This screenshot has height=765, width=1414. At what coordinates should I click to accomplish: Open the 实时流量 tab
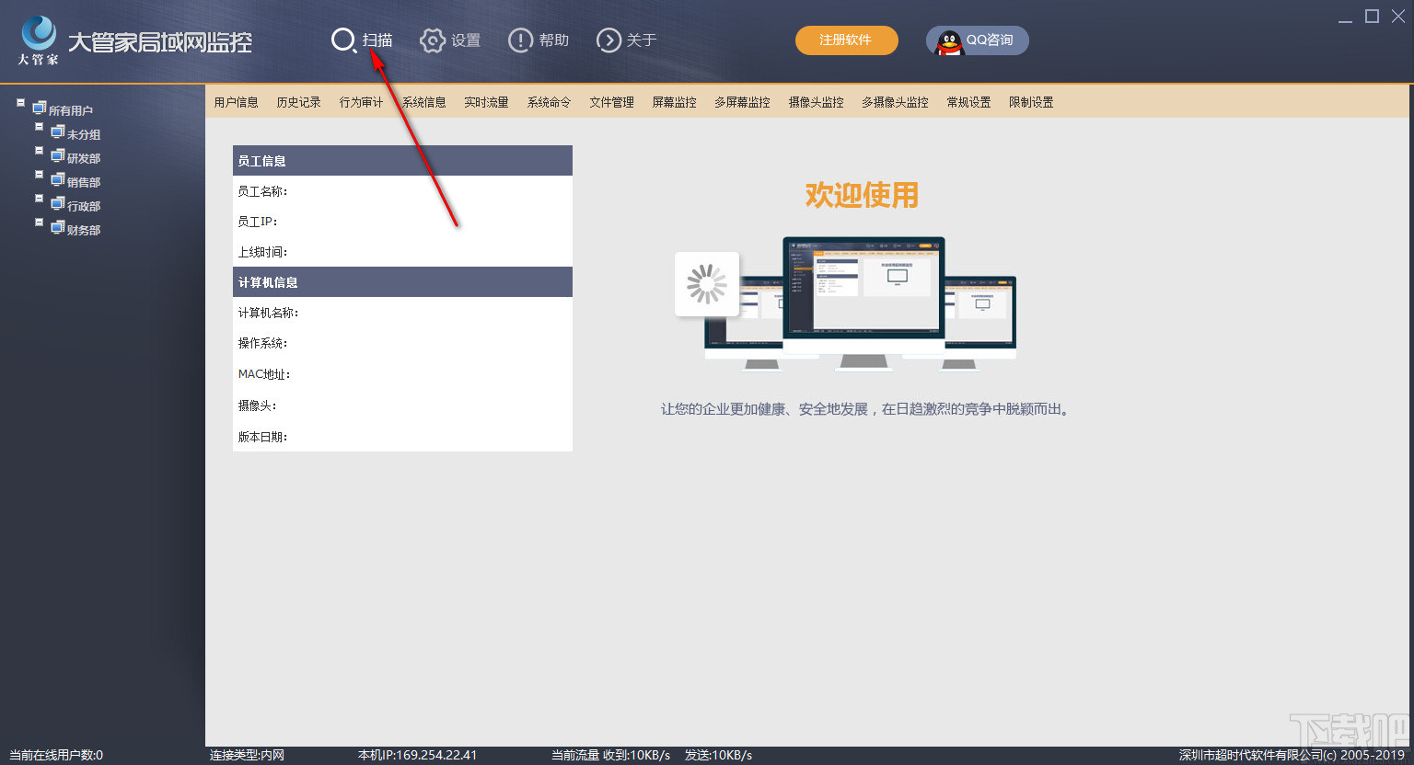[486, 102]
